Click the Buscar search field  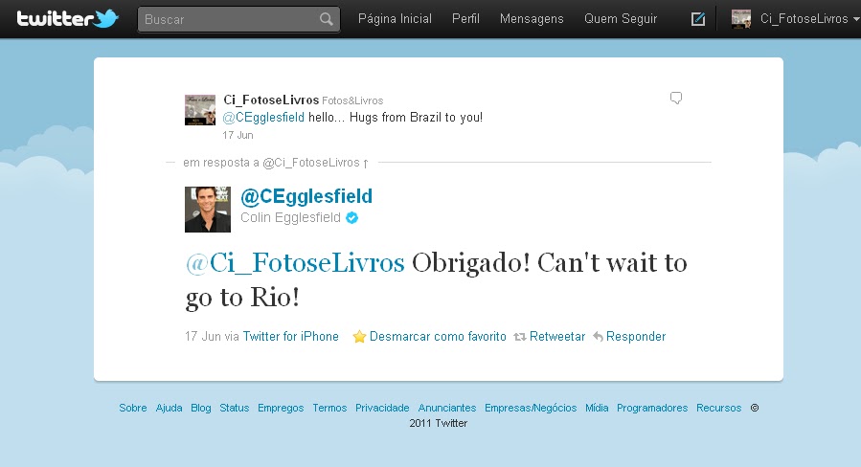(x=238, y=19)
